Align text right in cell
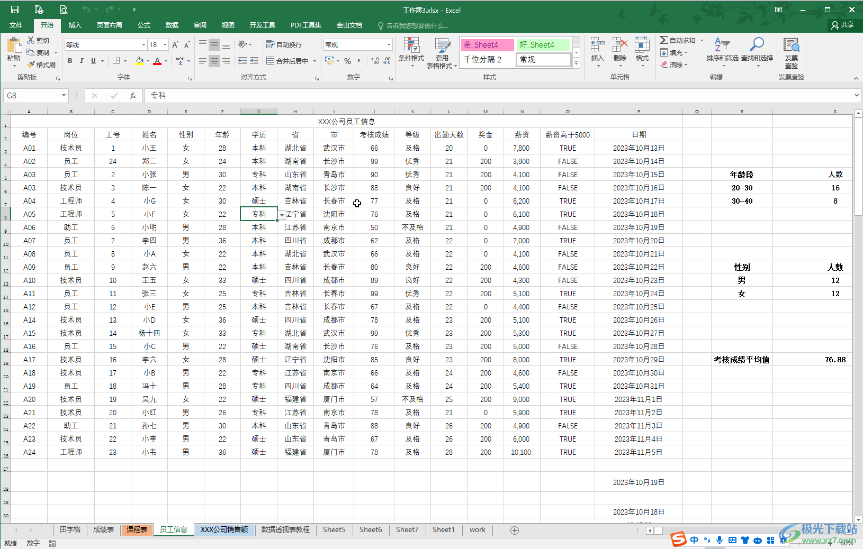This screenshot has width=863, height=549. 226,61
